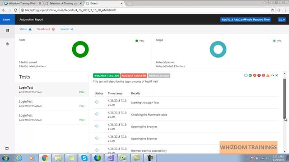Viewport: 289px width, 162px height.
Task: Reload the report page
Action: (x=15, y=10)
